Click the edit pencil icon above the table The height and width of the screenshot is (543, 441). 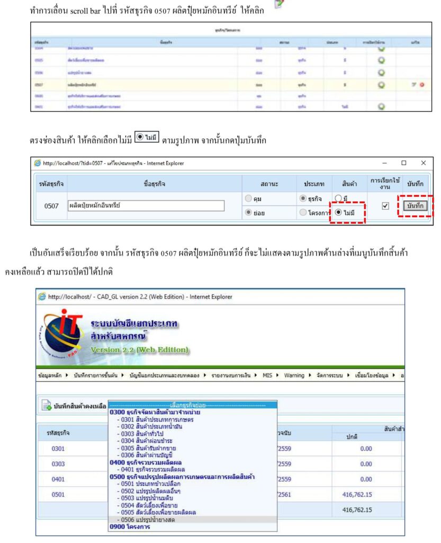[x=280, y=4]
